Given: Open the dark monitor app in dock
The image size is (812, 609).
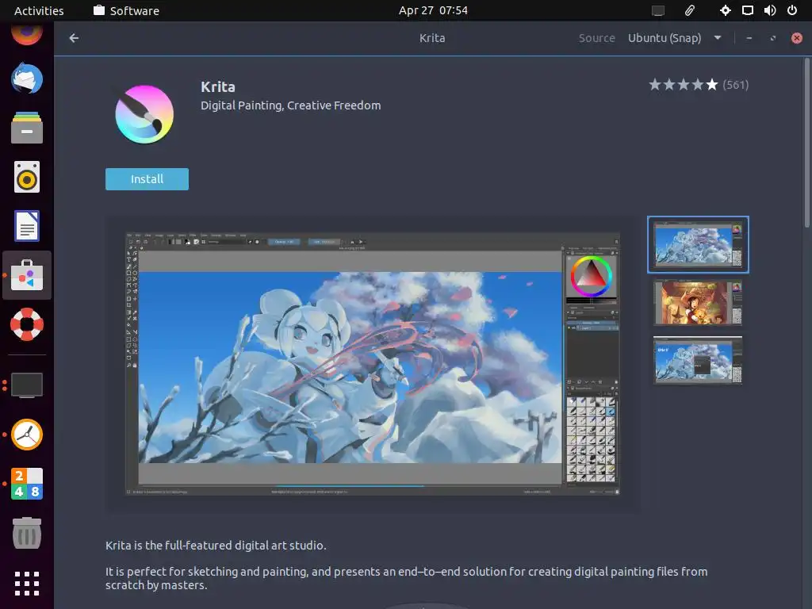Looking at the screenshot, I should (27, 385).
